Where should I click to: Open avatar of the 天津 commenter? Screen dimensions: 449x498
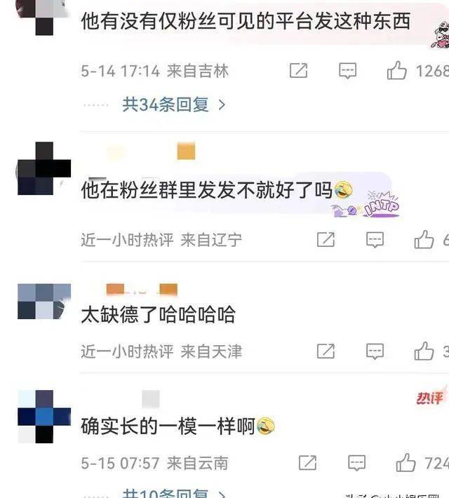pos(44,302)
